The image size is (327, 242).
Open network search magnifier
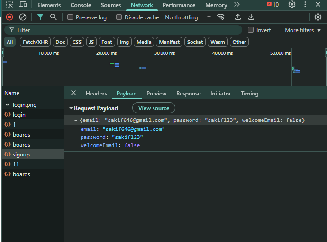pos(54,17)
